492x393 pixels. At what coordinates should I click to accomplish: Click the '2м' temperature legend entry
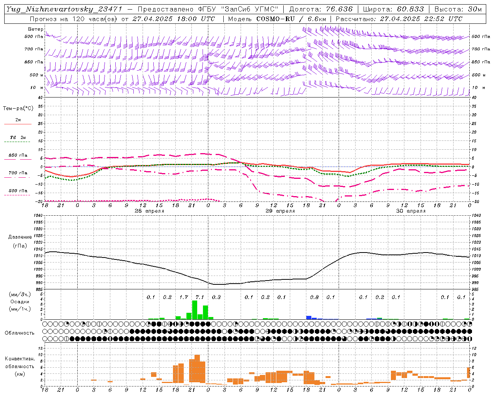(18, 120)
